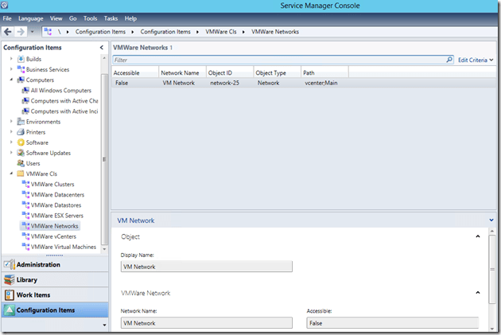Switch to the Administration workspace
Image resolution: width=501 pixels, height=335 pixels.
(x=38, y=265)
